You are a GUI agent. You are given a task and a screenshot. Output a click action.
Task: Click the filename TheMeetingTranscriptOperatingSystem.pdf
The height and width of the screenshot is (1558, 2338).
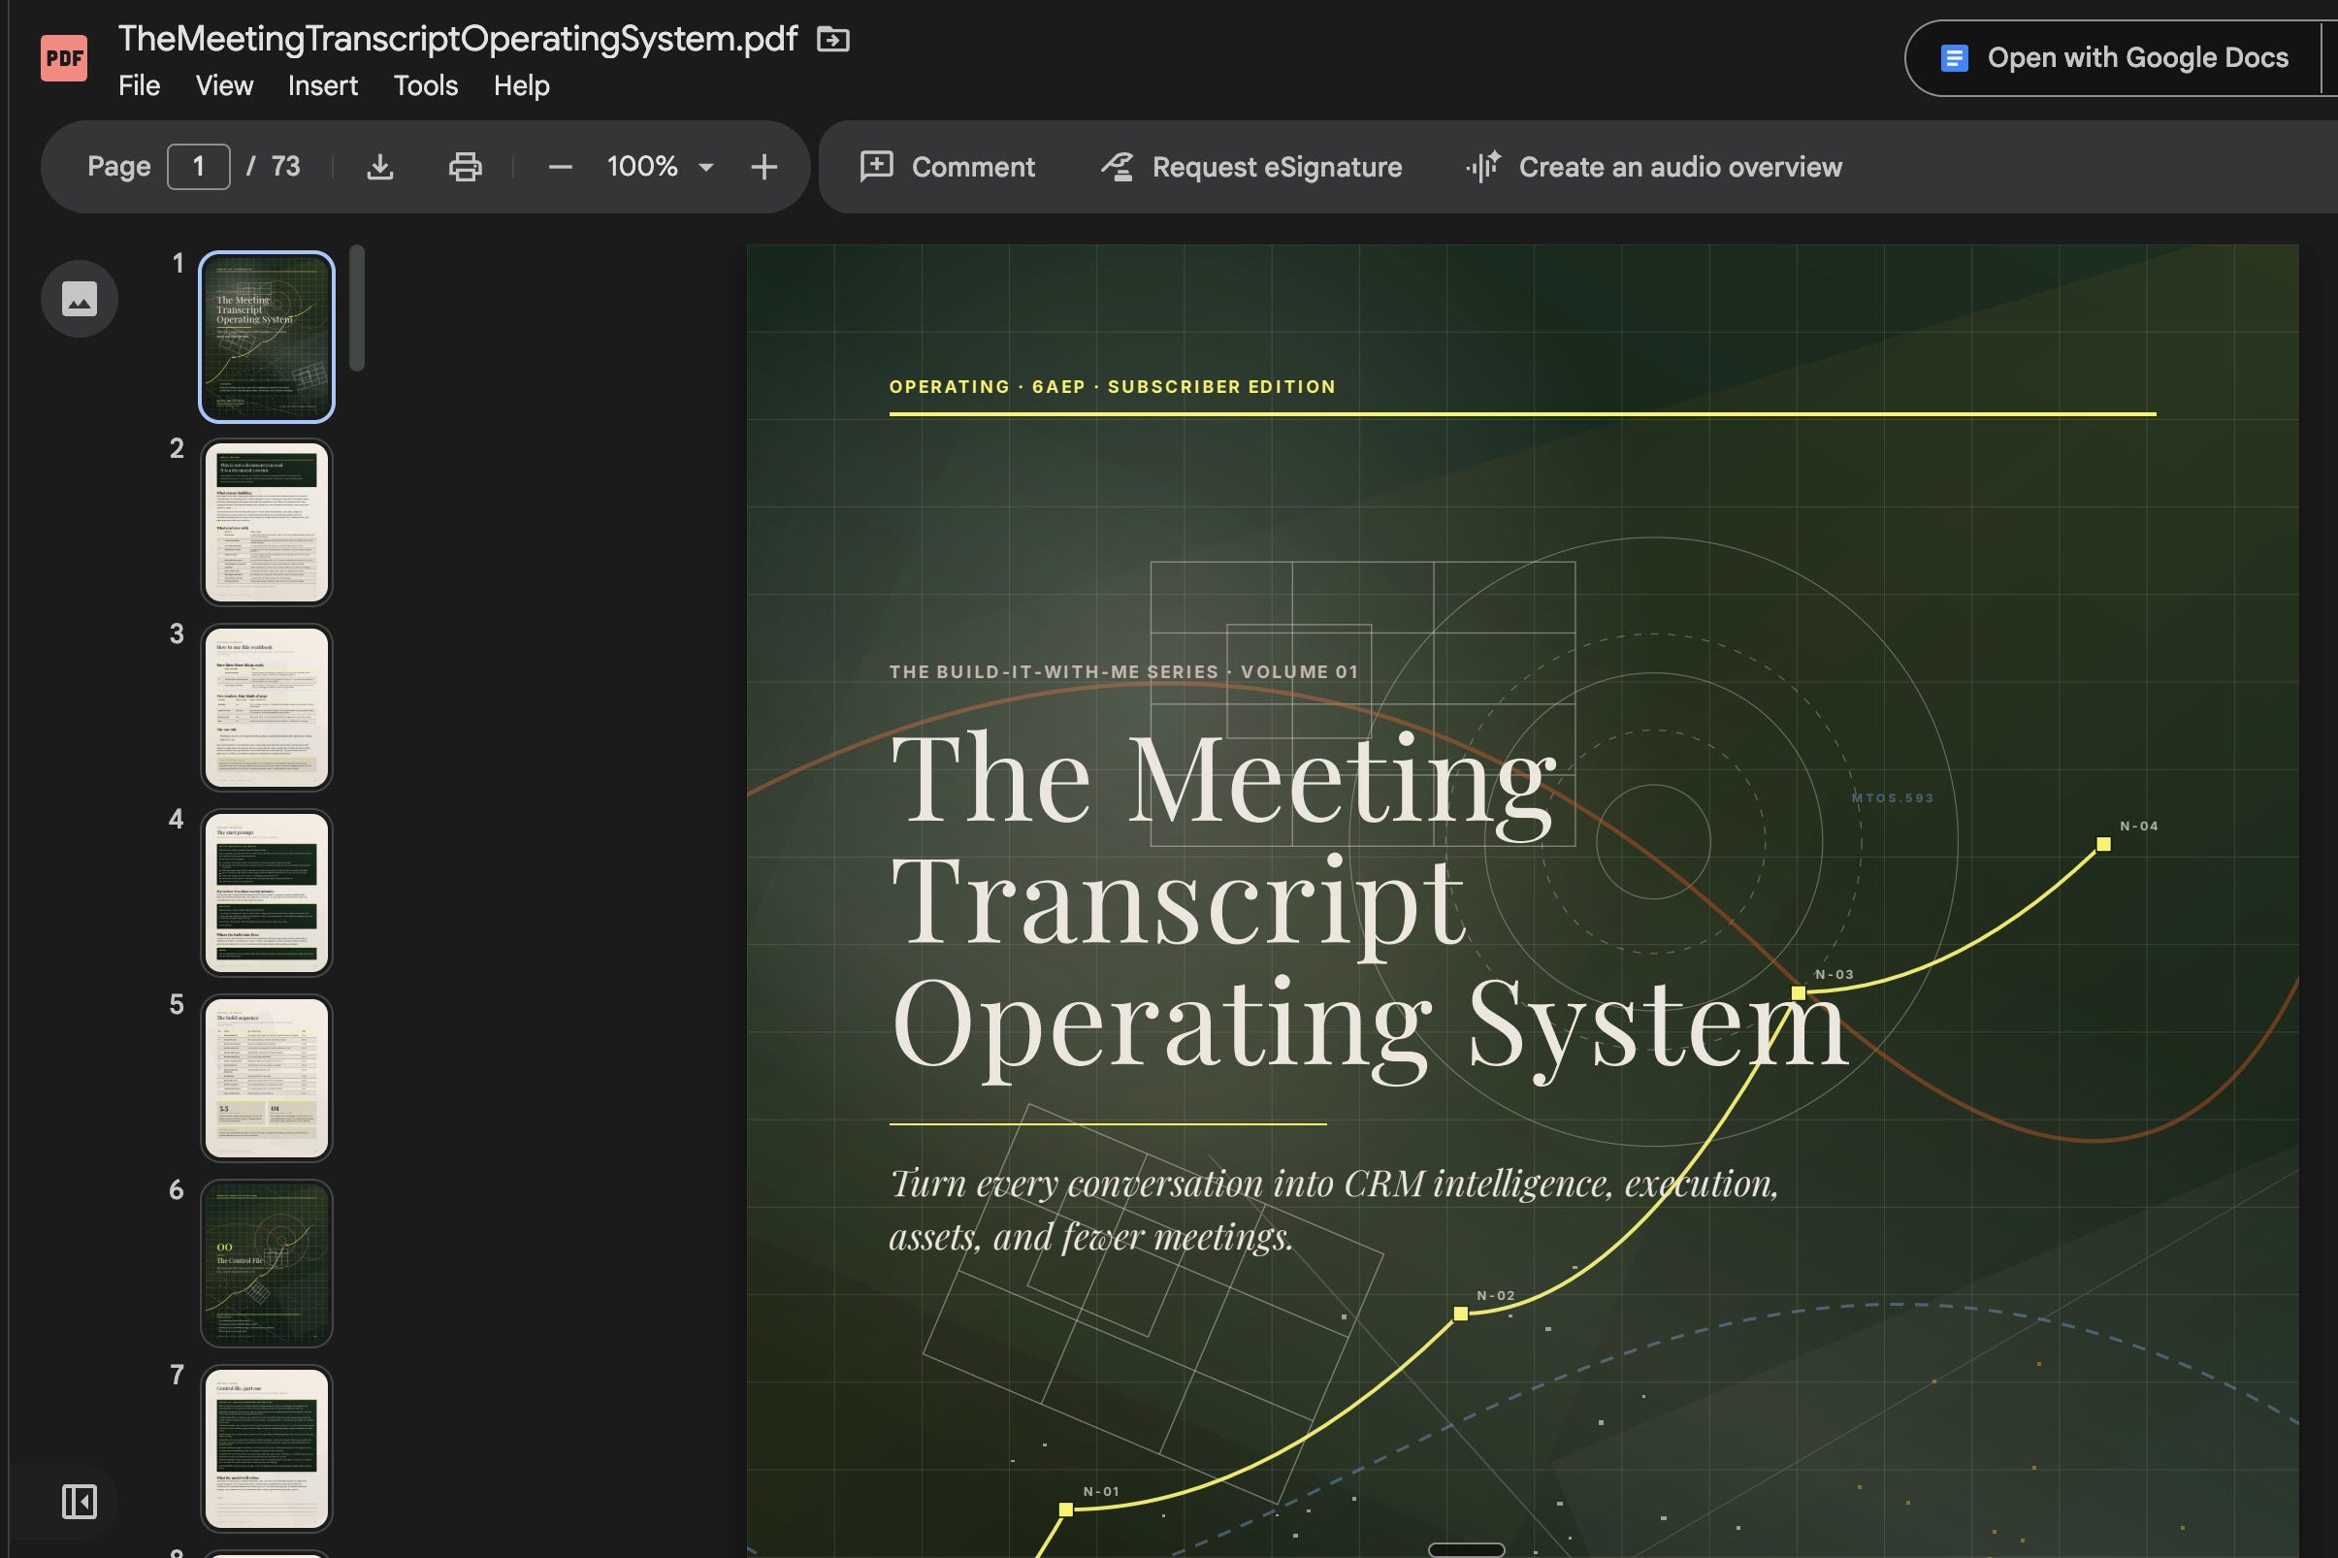point(458,39)
